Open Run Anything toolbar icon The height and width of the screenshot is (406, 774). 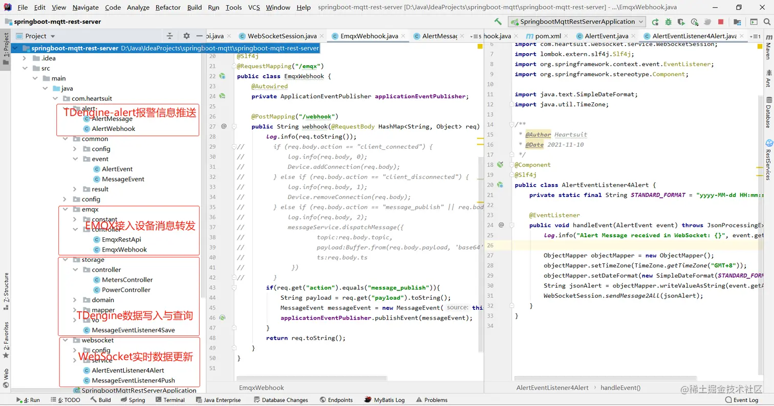pos(754,21)
